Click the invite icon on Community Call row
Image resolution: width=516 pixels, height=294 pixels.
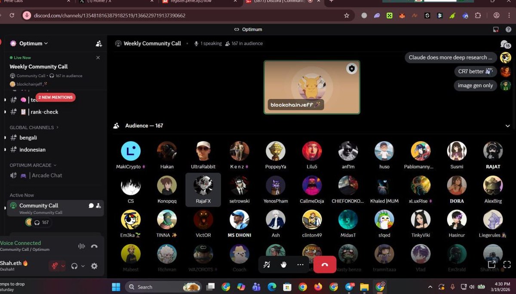(x=98, y=206)
